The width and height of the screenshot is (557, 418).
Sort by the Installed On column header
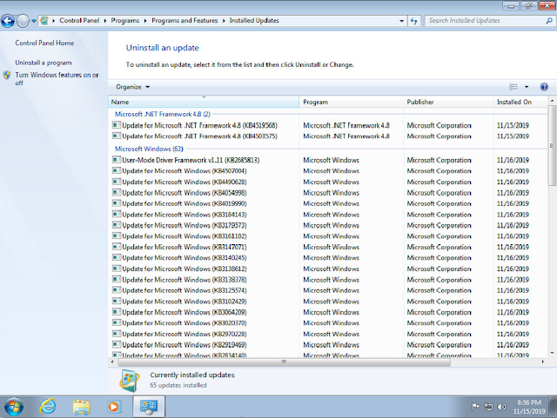tap(520, 102)
